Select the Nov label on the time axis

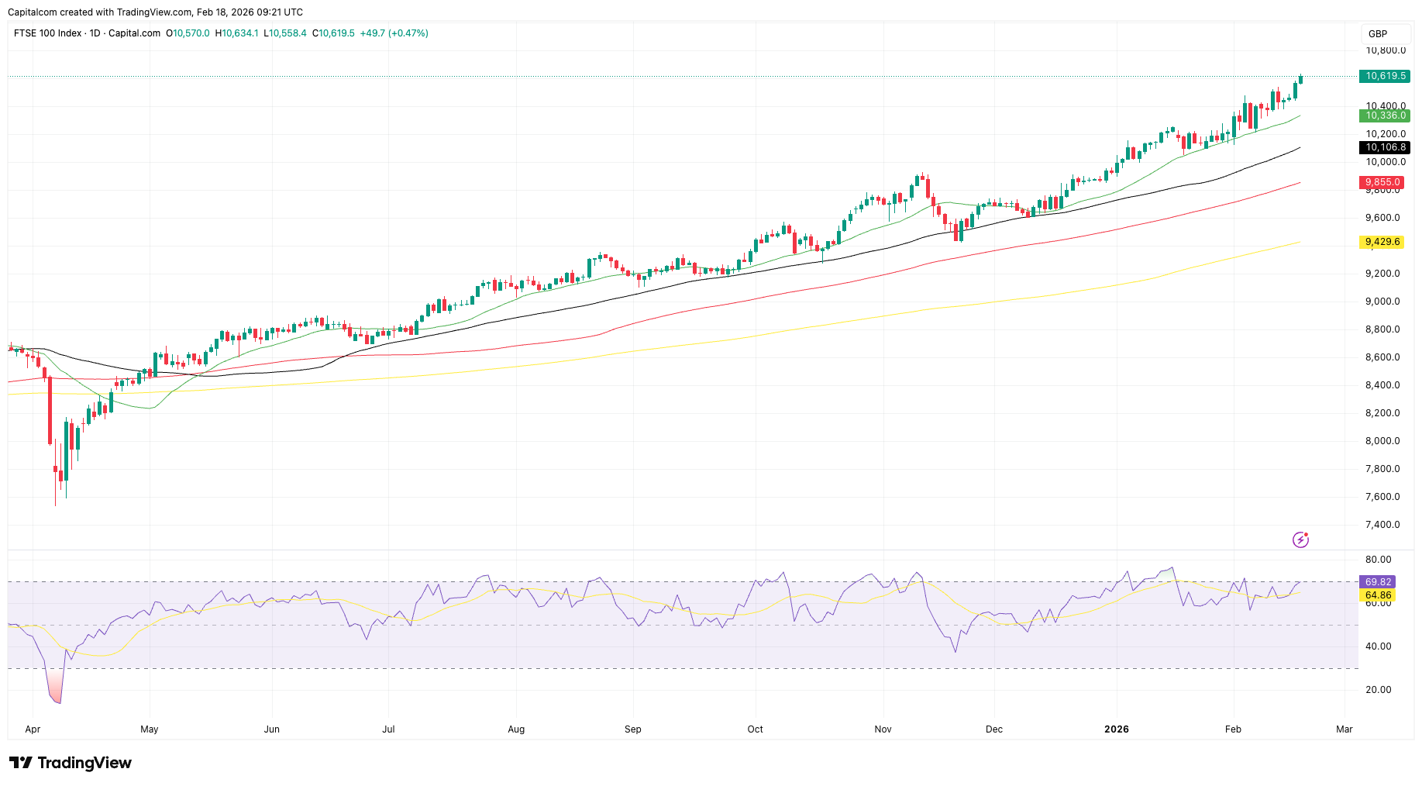(x=883, y=729)
